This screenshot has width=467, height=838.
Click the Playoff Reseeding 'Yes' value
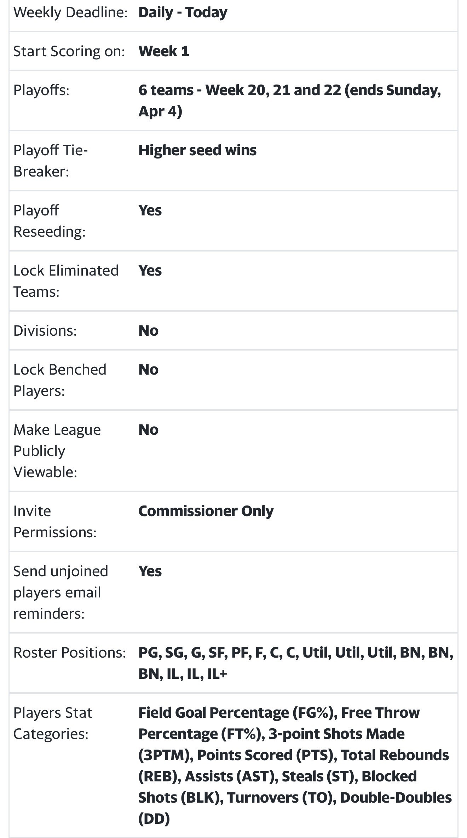click(x=150, y=210)
